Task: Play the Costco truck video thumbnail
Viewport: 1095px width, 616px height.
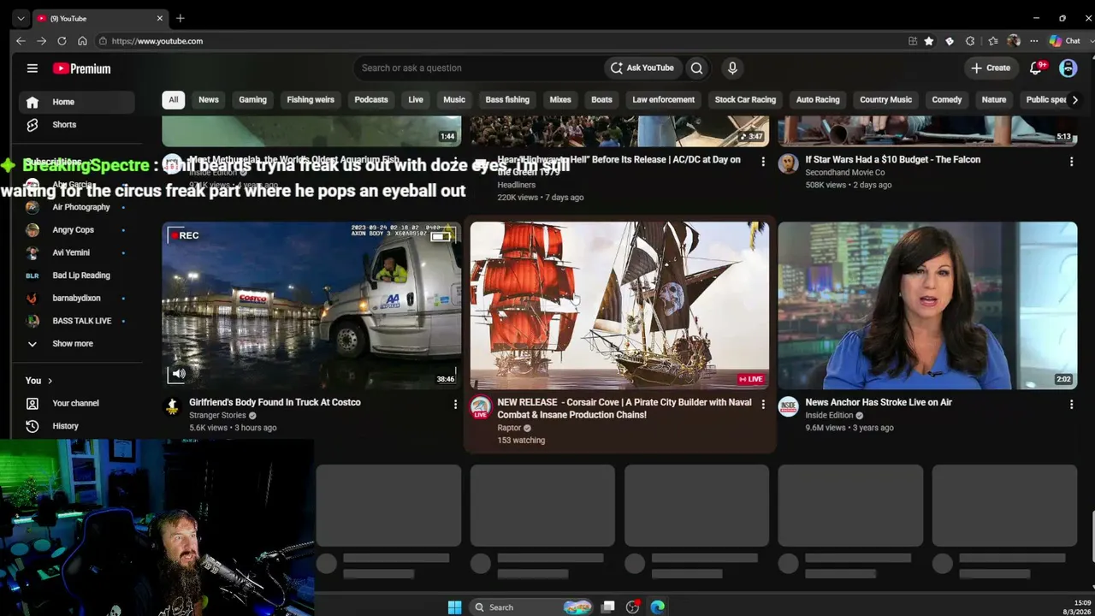Action: [x=311, y=305]
